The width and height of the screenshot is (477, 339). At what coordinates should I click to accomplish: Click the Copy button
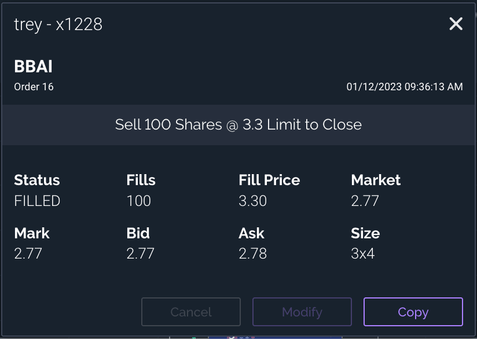coord(413,312)
